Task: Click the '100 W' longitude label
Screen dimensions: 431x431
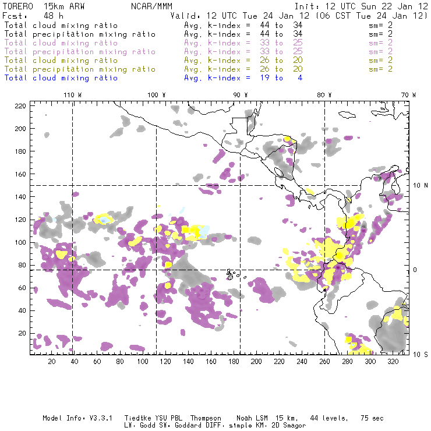Action: click(x=157, y=95)
